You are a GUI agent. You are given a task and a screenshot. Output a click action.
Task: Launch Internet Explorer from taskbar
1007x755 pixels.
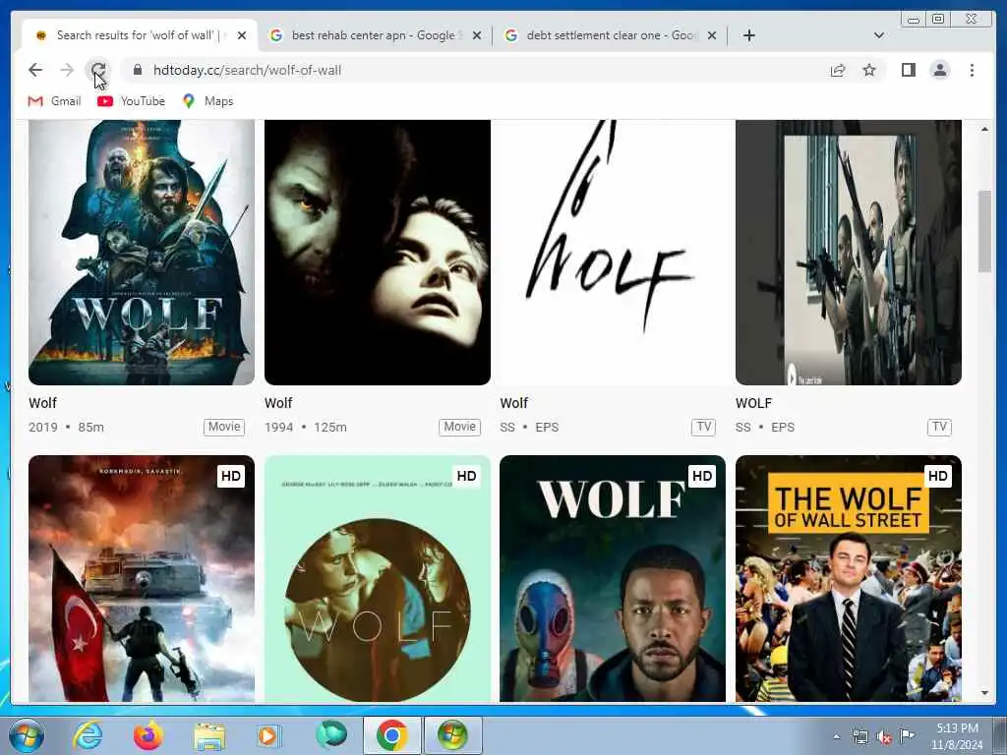point(88,735)
